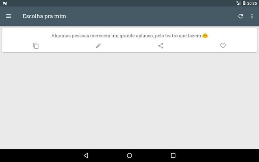259x162 pixels.
Task: Tap the Android back navigation button
Action: pyautogui.click(x=86, y=155)
